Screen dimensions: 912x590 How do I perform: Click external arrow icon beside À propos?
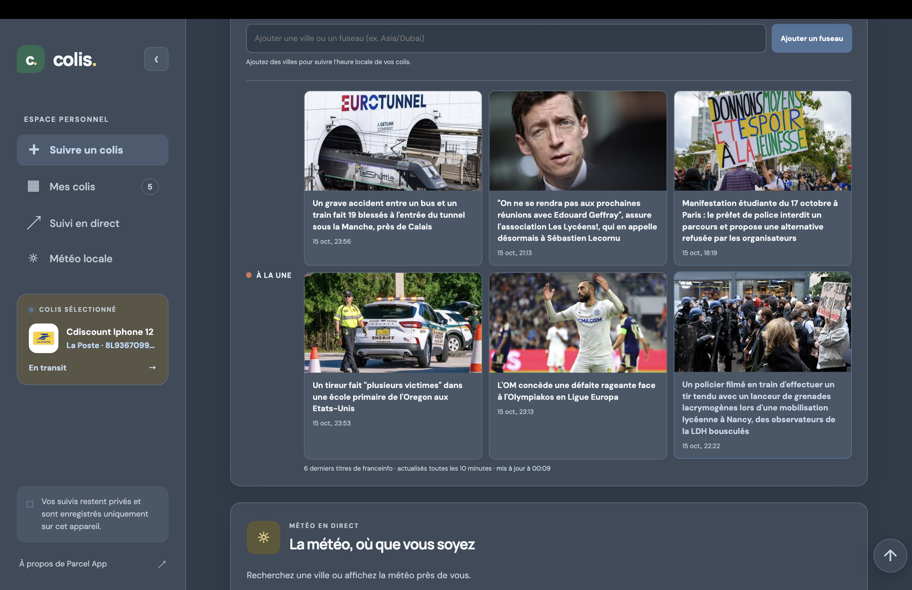[x=162, y=564]
